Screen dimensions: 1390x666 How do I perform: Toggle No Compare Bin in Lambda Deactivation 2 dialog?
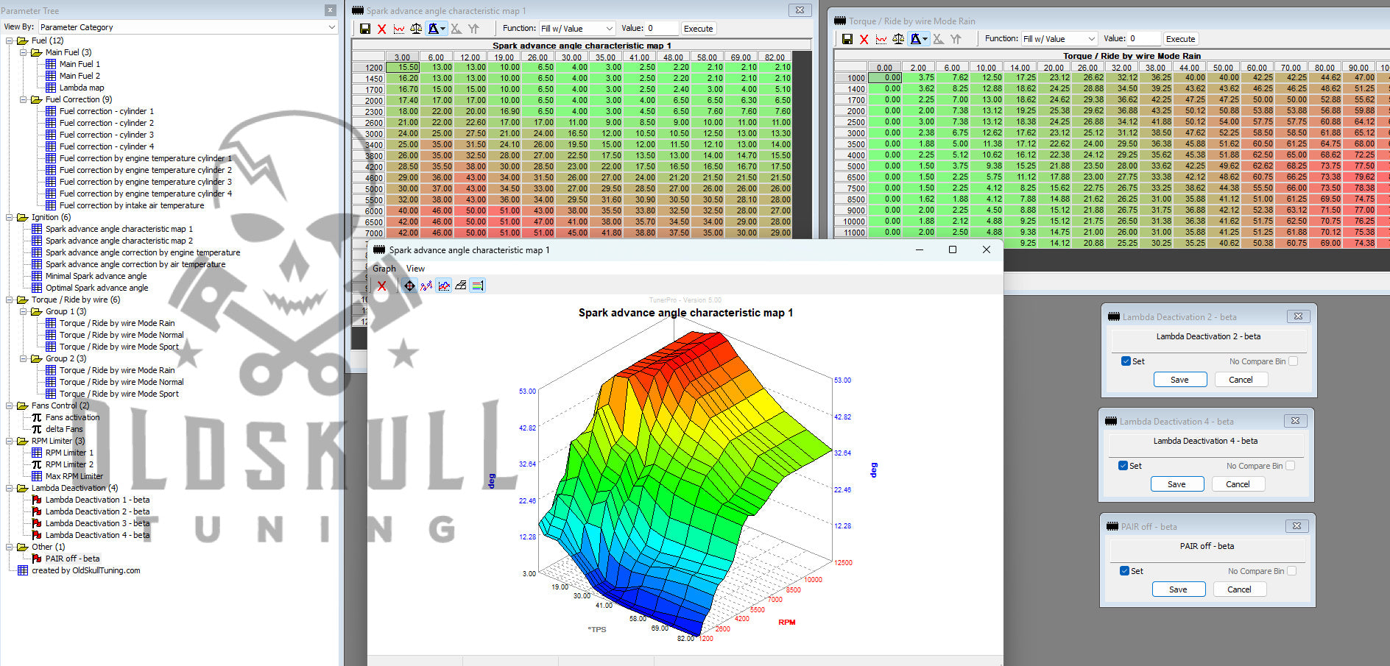point(1294,361)
